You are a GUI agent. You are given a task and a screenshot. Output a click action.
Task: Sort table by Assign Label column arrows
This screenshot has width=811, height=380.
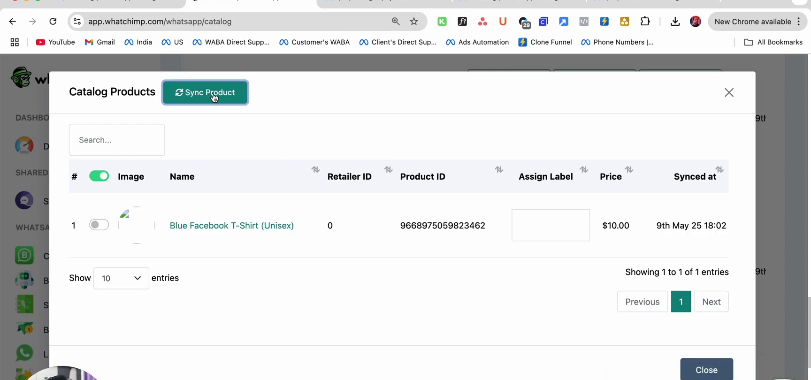(x=584, y=169)
